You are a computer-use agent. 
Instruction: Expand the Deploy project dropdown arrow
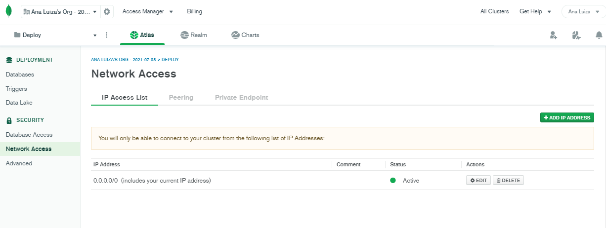tap(95, 36)
